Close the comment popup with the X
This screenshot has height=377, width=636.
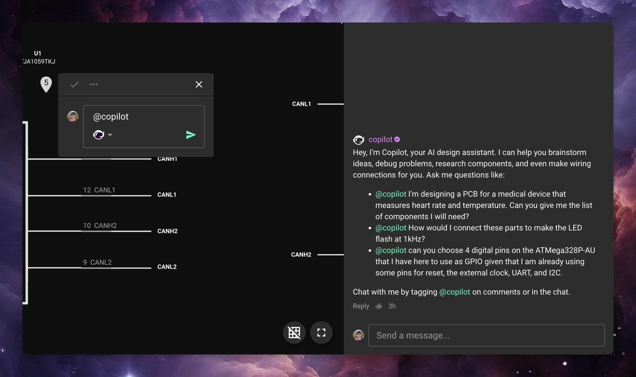[x=199, y=84]
